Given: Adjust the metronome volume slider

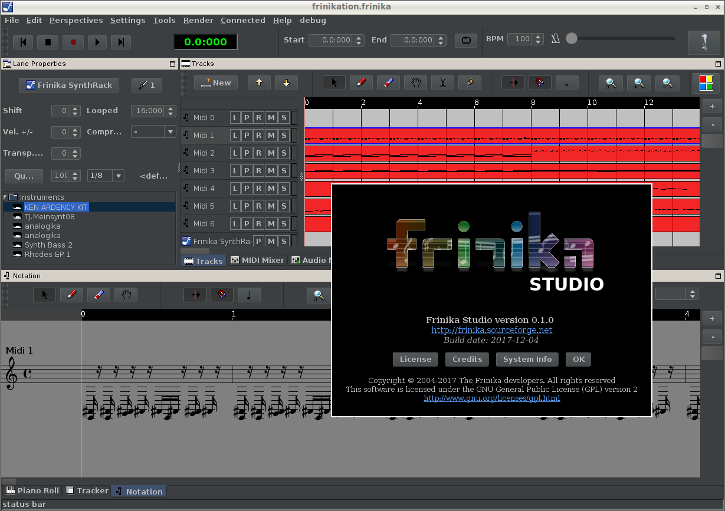Looking at the screenshot, I should pos(621,38).
